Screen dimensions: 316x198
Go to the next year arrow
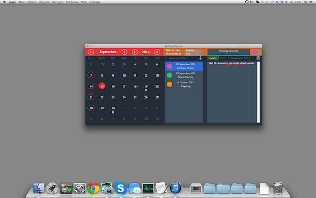pyautogui.click(x=157, y=52)
